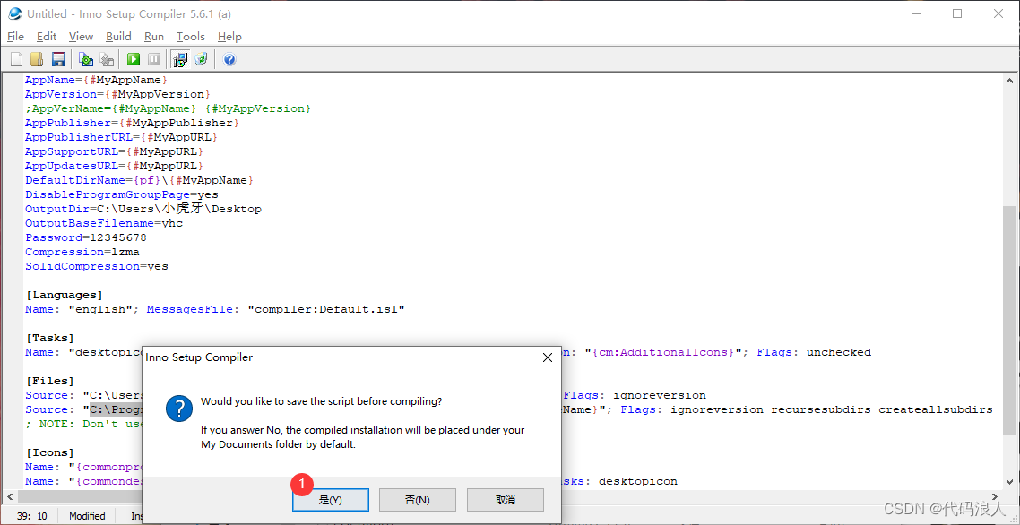Click the 'AppSupportURL' line
The width and height of the screenshot is (1020, 525).
tap(114, 151)
